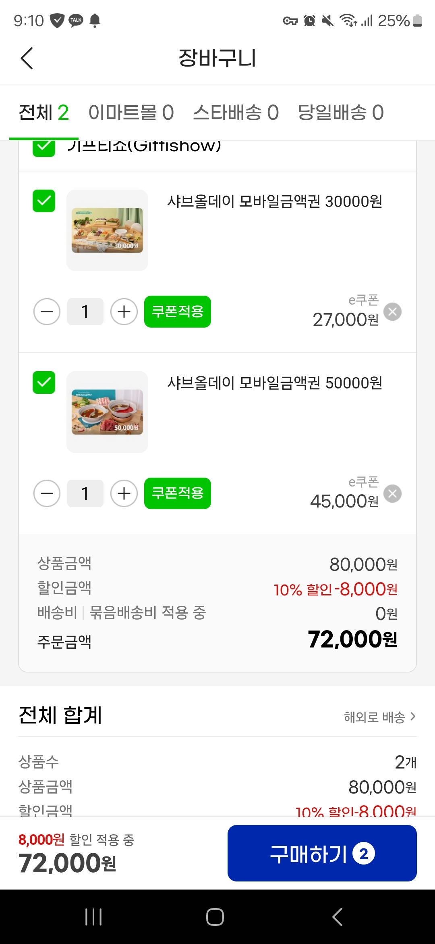Apply coupon to the 30000원 voucher
Viewport: 435px width, 944px height.
pyautogui.click(x=178, y=312)
